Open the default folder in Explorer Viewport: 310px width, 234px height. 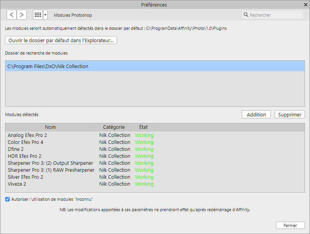point(61,40)
